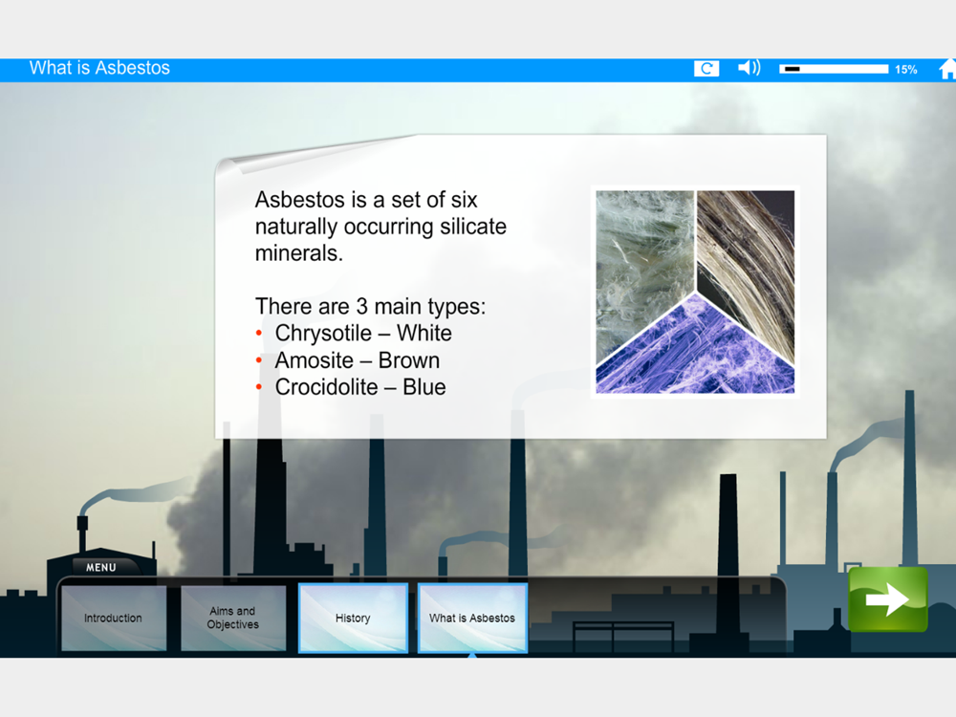Jump to the History section
This screenshot has width=956, height=717.
[x=353, y=619]
